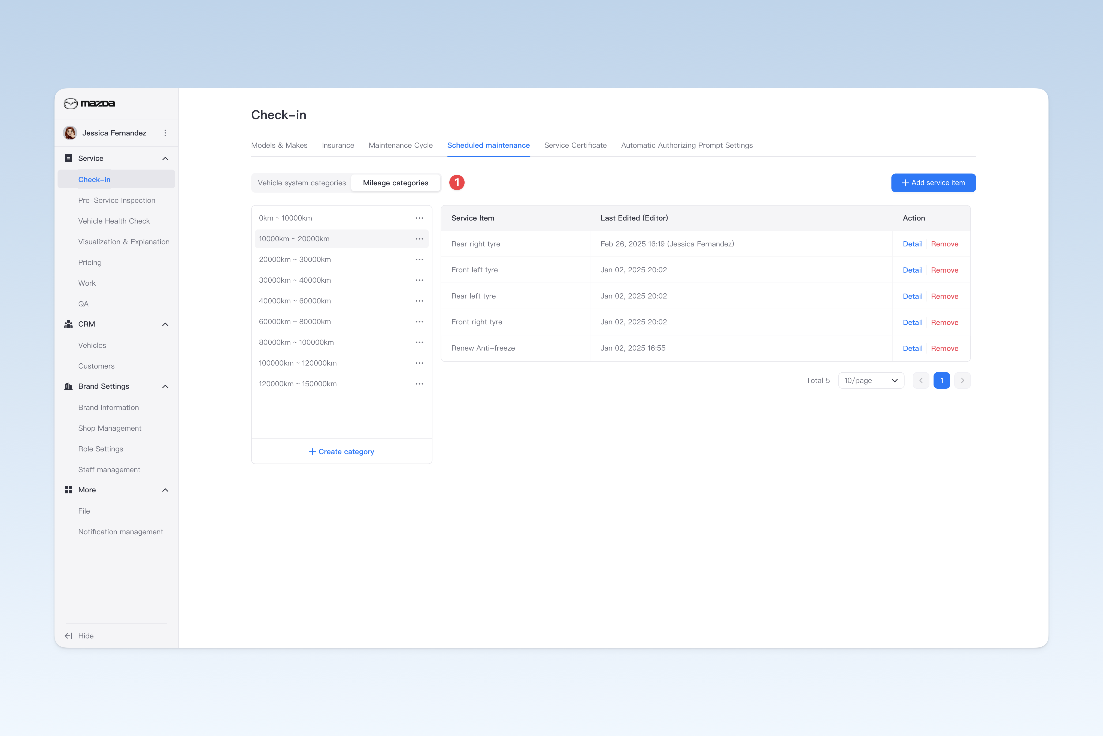Screen dimensions: 1103x736
Task: Collapse the Service sidebar section
Action: (x=165, y=159)
